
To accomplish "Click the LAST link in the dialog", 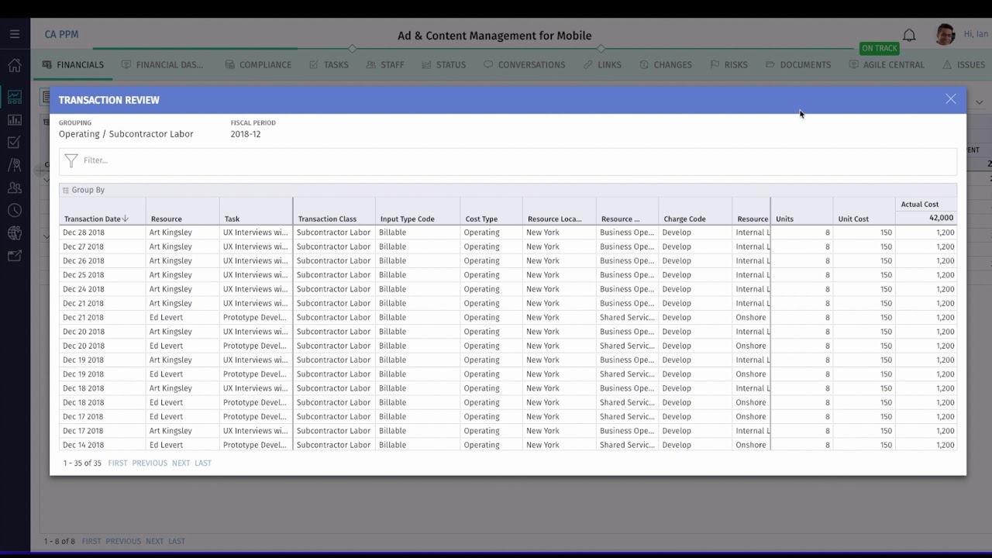I will point(203,463).
